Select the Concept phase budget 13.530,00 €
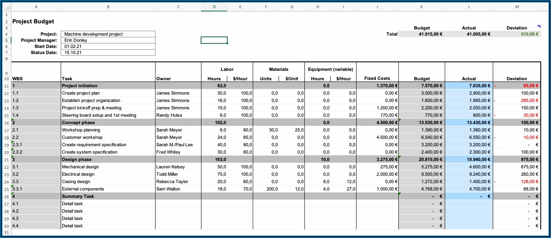This screenshot has width=551, height=238. pyautogui.click(x=422, y=122)
